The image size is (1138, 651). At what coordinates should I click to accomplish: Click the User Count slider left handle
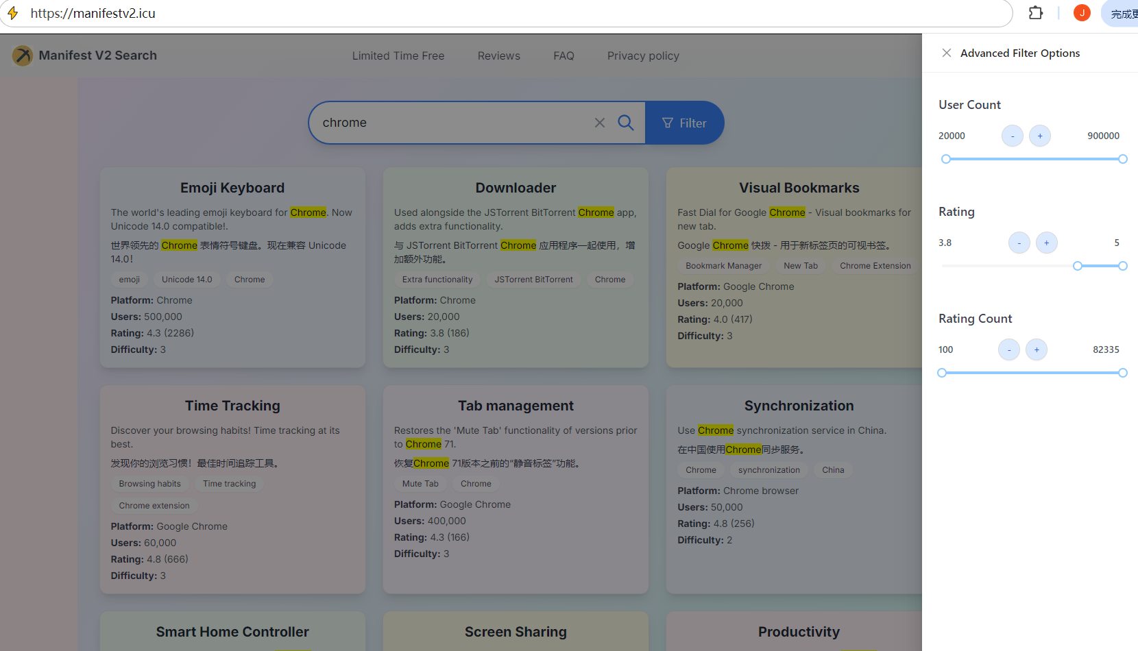pos(946,159)
